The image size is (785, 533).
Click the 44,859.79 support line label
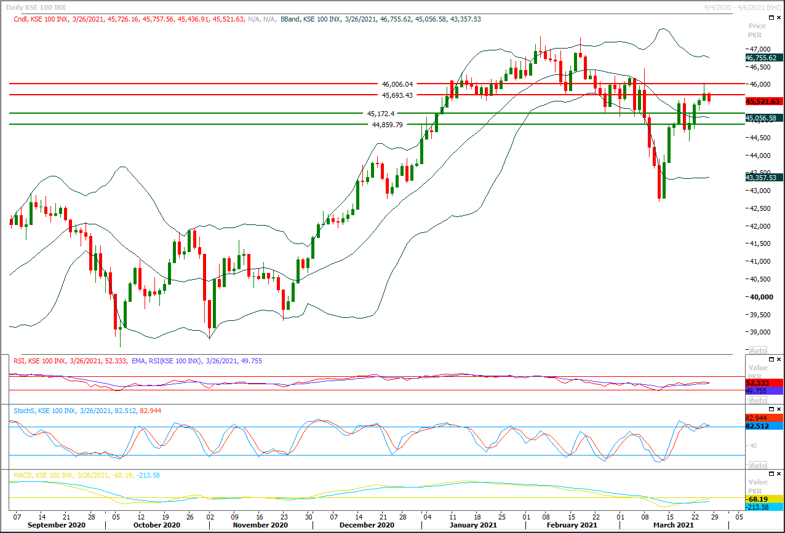click(x=388, y=124)
